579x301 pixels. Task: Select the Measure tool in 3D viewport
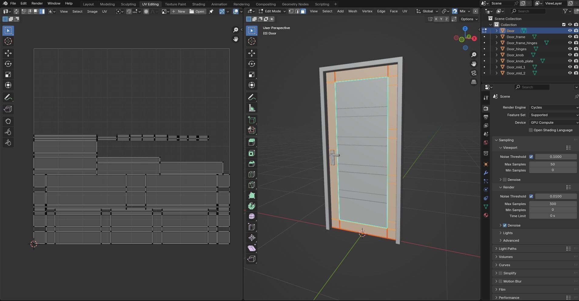pyautogui.click(x=251, y=108)
